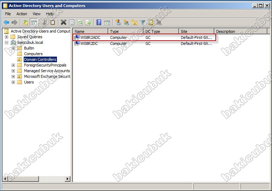Click the Find objects icon

point(151,22)
